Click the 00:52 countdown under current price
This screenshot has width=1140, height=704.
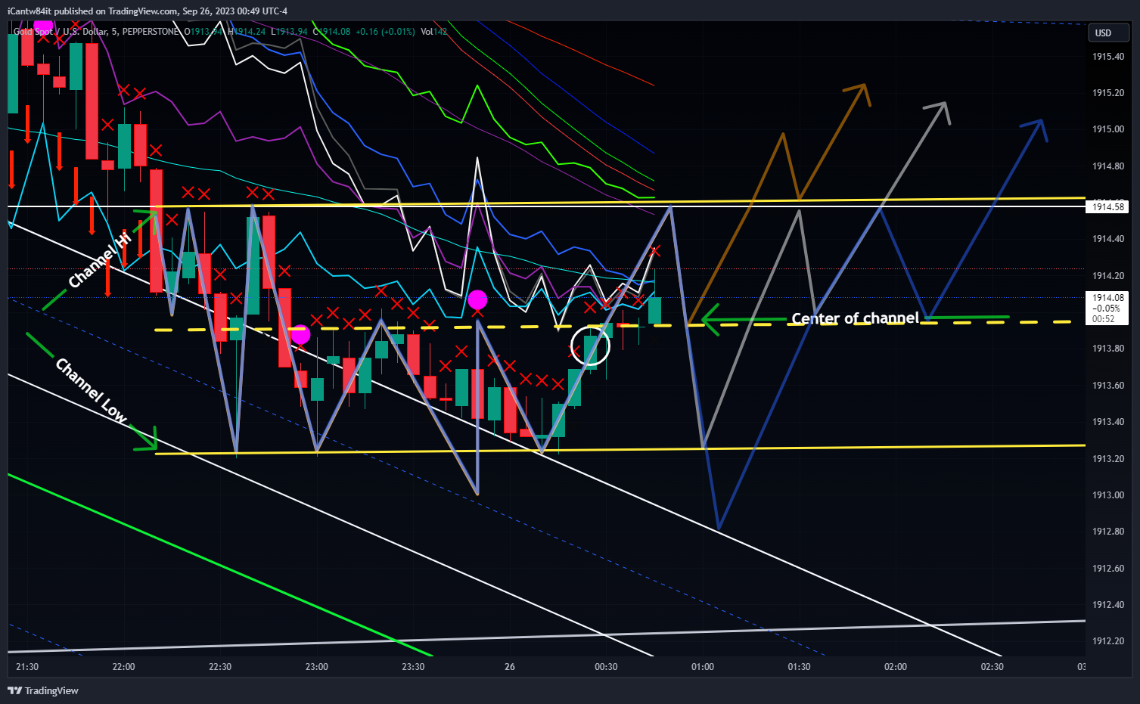(1104, 319)
